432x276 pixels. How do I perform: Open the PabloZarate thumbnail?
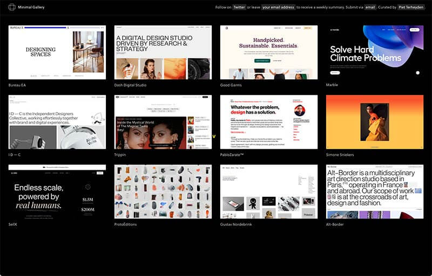pyautogui.click(x=268, y=122)
